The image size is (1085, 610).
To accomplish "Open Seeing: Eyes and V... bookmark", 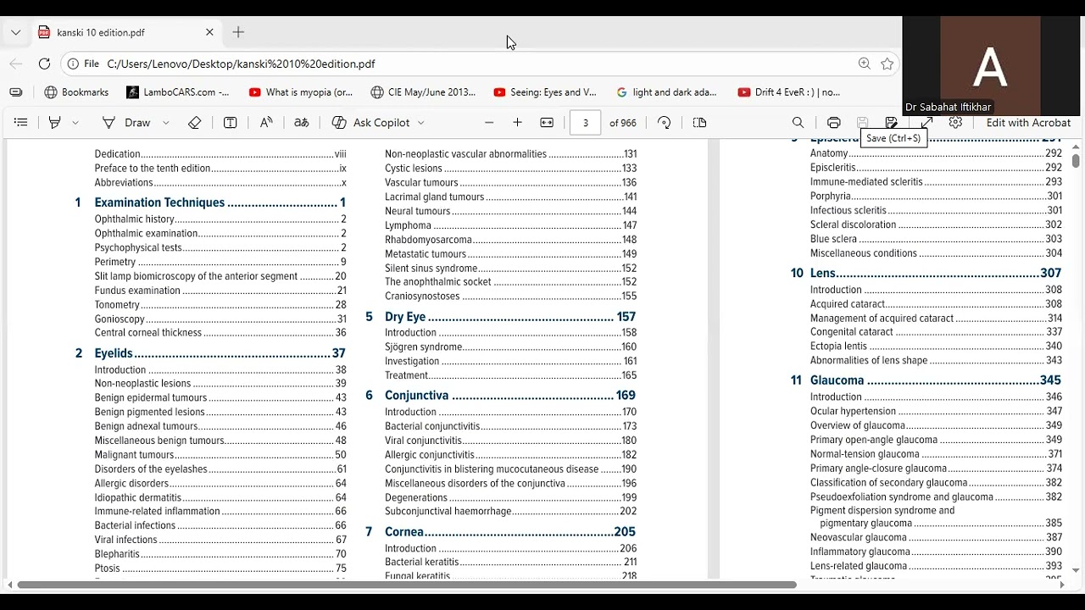I will [545, 92].
